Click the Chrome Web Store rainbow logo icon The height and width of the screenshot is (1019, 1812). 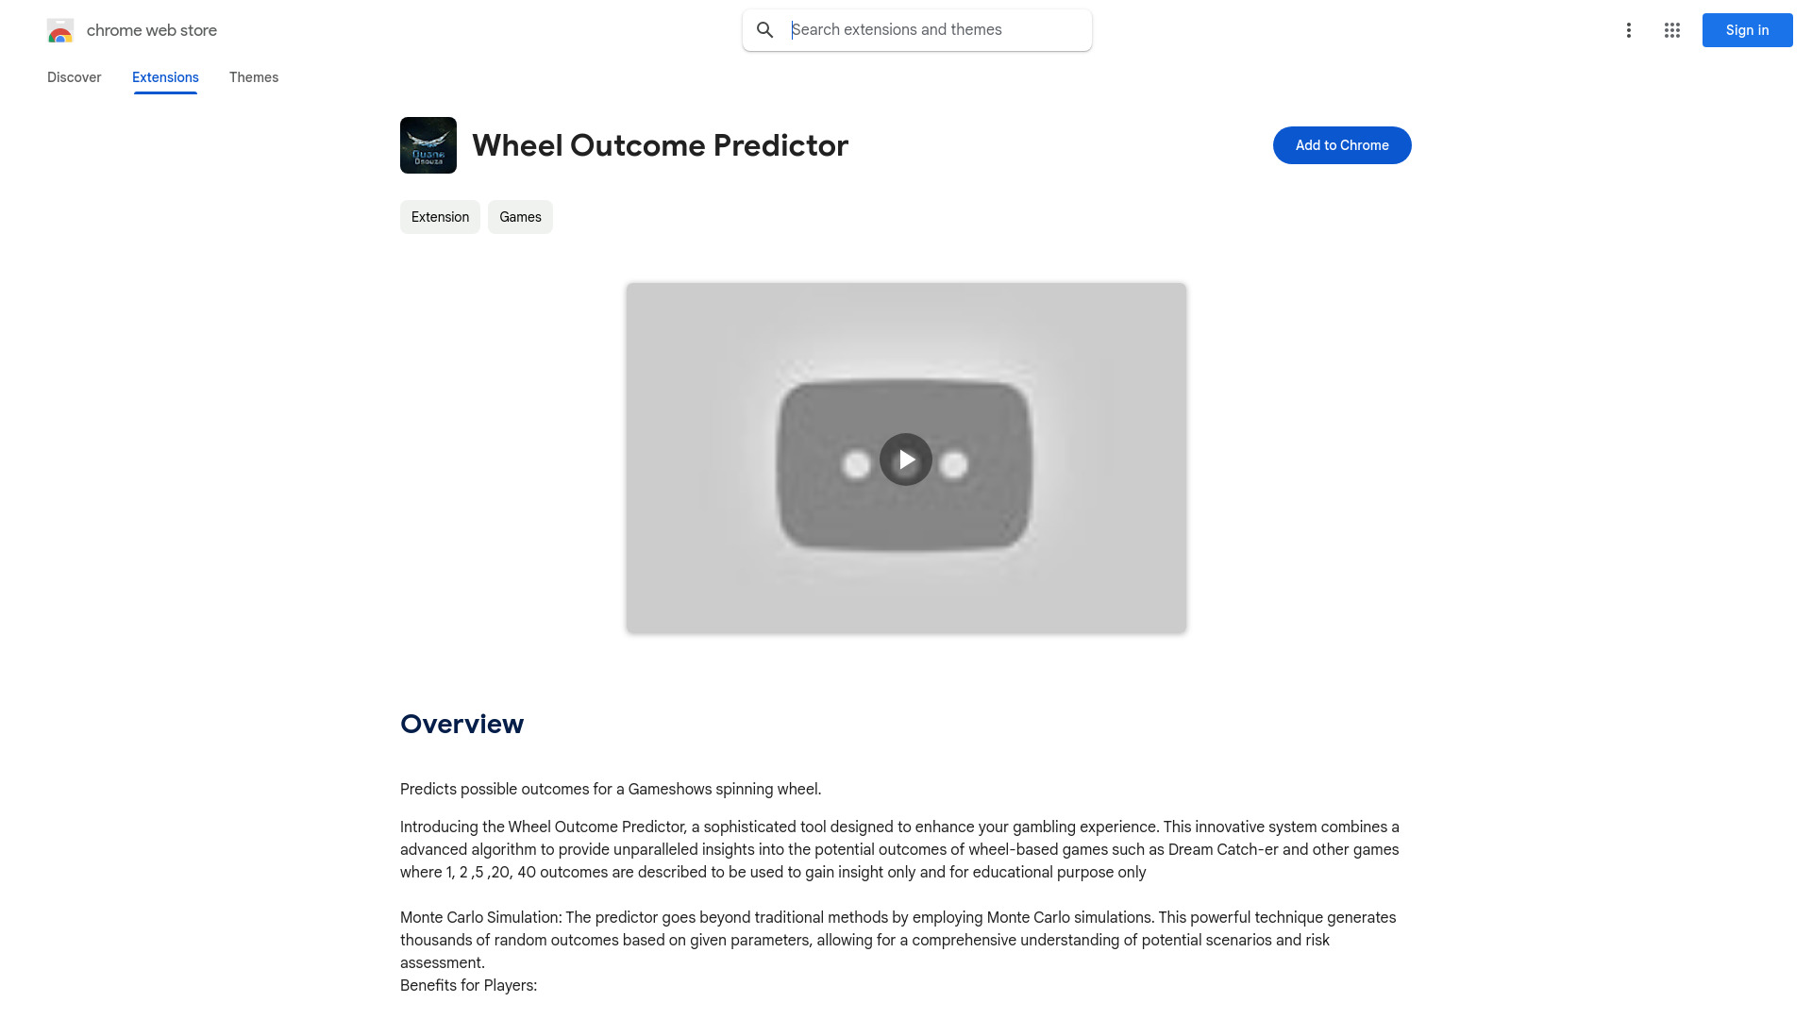coord(59,30)
